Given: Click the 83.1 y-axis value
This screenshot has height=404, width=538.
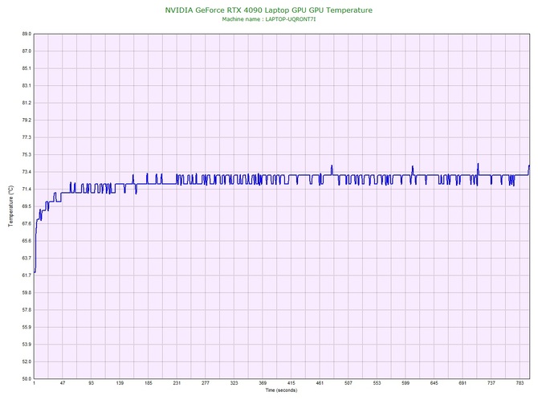Looking at the screenshot, I should click(x=26, y=85).
